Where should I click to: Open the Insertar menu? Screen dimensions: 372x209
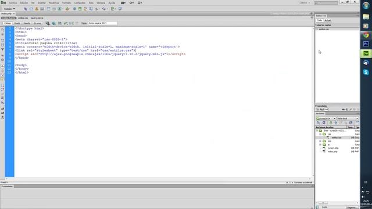[x=41, y=3]
